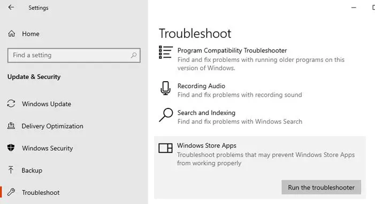This screenshot has height=204, width=375.
Task: Click the Troubleshoot wrench icon
Action: 11,192
